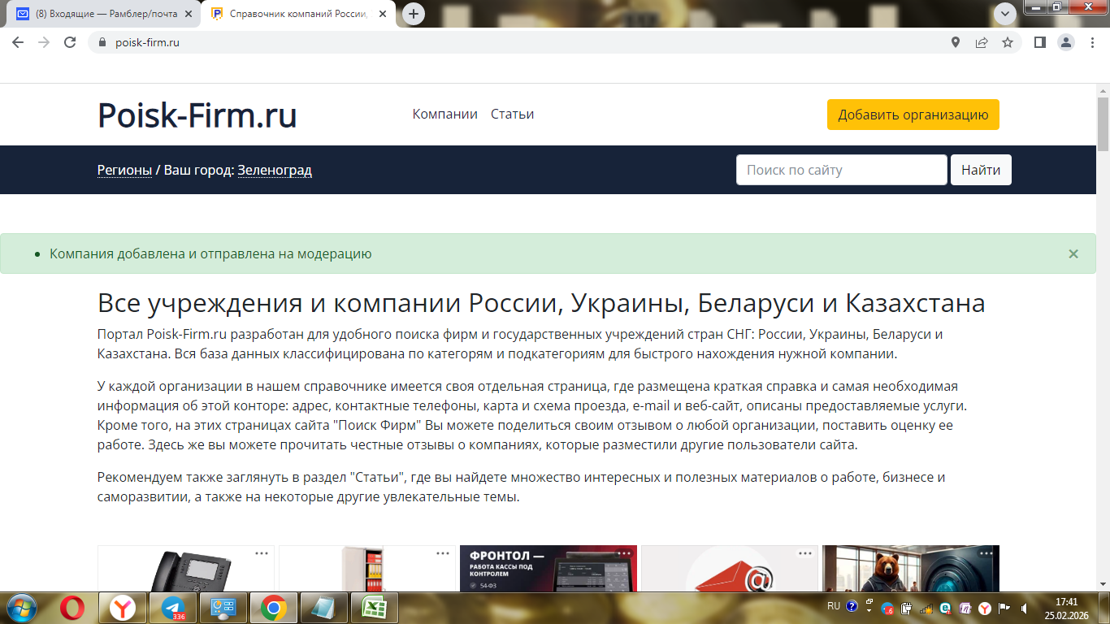Click the heading Все учреждения и компании России

541,303
